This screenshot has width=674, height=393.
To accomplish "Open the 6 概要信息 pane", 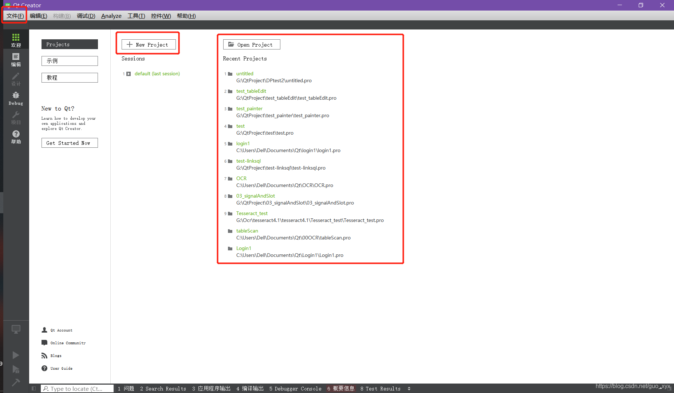I will click(x=341, y=389).
